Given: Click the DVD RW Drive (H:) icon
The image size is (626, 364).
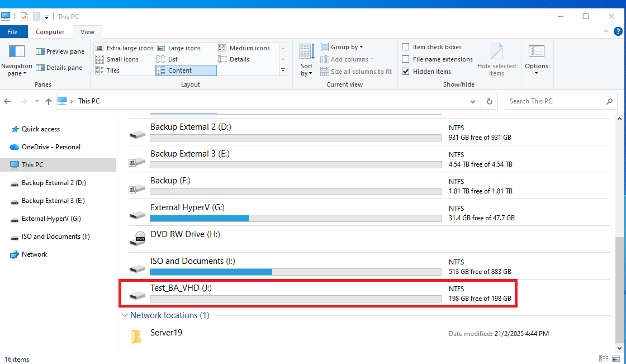Looking at the screenshot, I should coord(137,239).
